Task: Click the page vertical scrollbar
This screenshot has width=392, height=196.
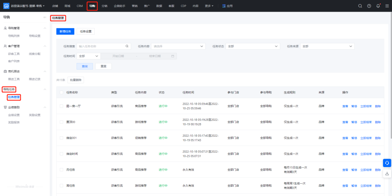Action: (391, 75)
